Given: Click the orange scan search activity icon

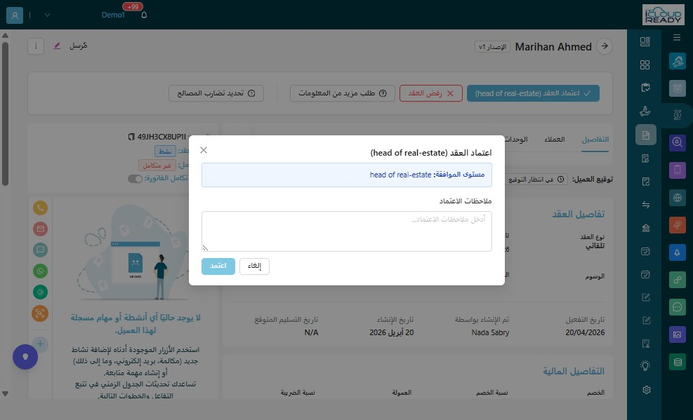Looking at the screenshot, I should 40,313.
